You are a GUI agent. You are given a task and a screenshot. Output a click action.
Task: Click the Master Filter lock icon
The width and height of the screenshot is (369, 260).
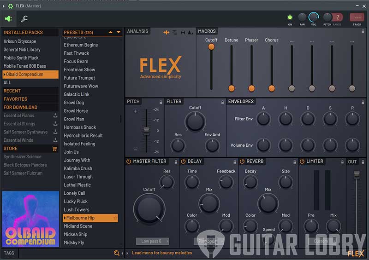pyautogui.click(x=176, y=162)
